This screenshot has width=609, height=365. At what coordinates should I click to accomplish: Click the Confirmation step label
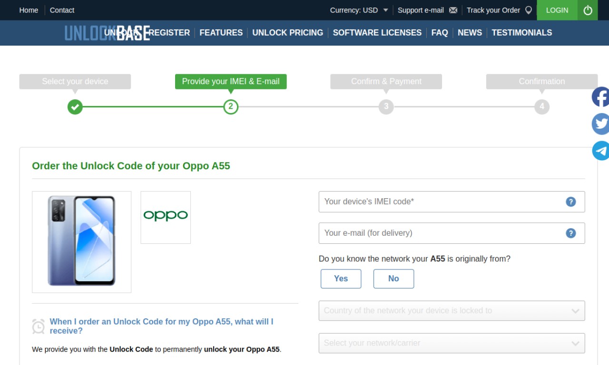pyautogui.click(x=542, y=81)
